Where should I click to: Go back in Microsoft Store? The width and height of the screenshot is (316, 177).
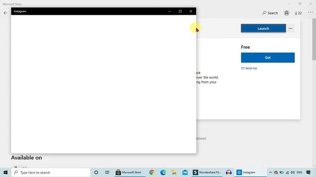tap(5, 13)
